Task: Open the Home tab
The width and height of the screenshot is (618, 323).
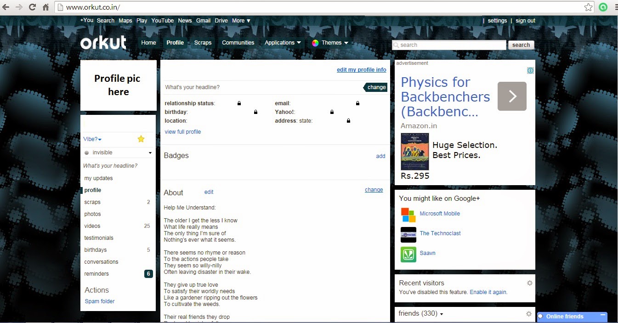Action: point(148,43)
